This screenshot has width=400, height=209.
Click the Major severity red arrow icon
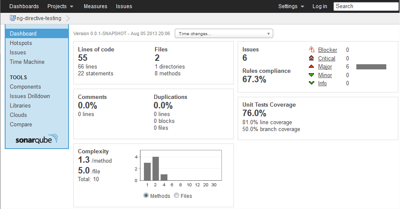point(311,67)
